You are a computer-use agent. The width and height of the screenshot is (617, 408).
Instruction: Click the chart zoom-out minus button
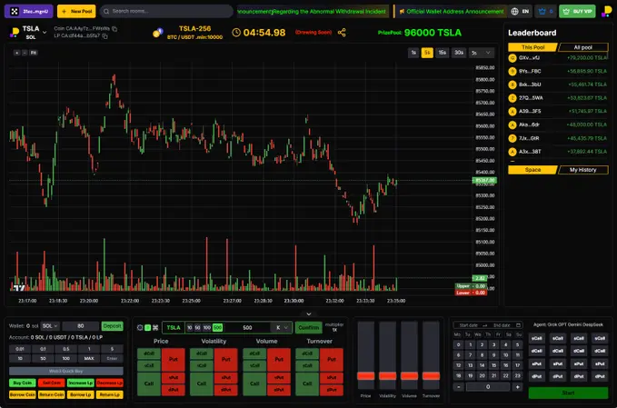25,53
